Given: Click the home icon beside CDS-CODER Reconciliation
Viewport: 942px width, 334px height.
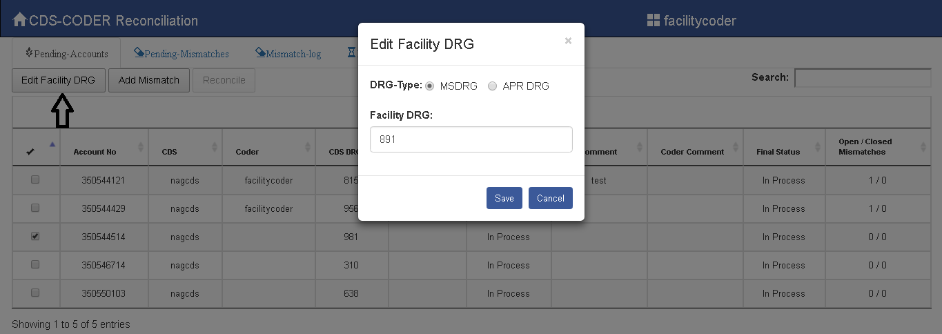Looking at the screenshot, I should tap(20, 19).
